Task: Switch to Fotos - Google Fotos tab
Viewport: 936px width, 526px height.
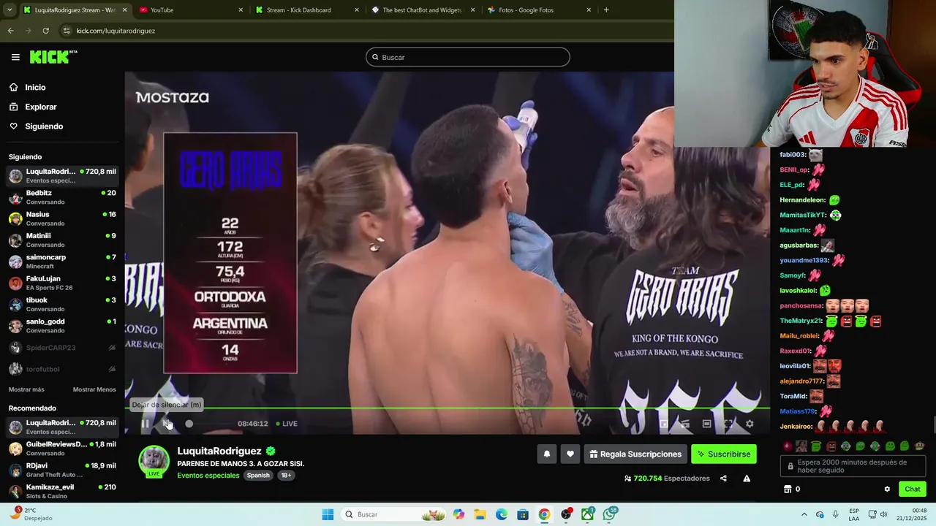Action: pyautogui.click(x=538, y=10)
